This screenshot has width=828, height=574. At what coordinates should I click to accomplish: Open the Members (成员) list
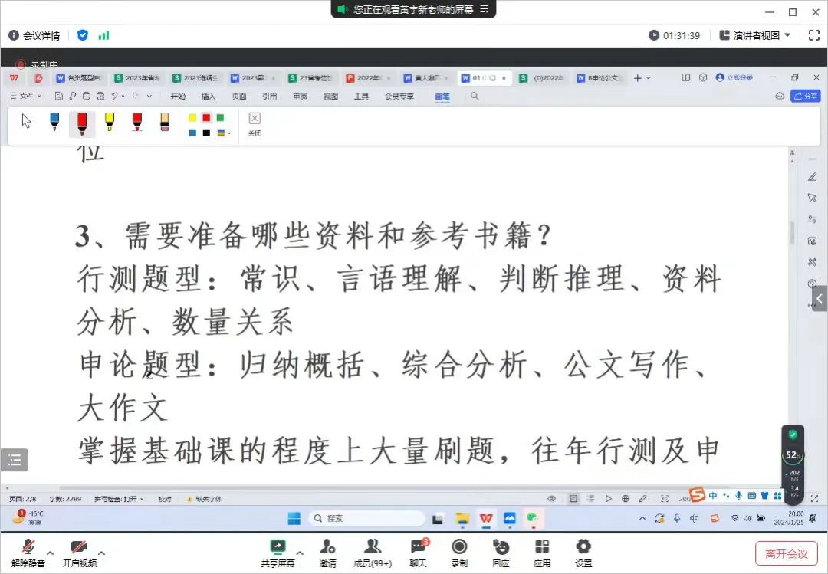[373, 552]
